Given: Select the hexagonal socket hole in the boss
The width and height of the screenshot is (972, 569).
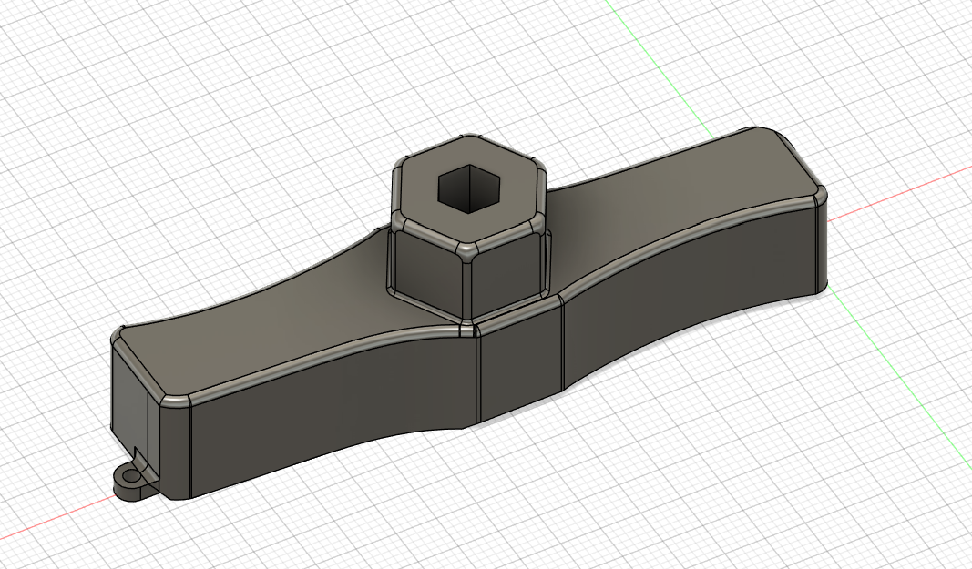Looking at the screenshot, I should (x=468, y=188).
